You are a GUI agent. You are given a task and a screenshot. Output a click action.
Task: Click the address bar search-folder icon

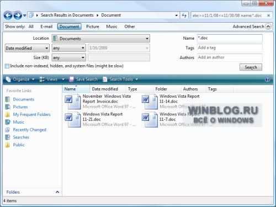31,15
